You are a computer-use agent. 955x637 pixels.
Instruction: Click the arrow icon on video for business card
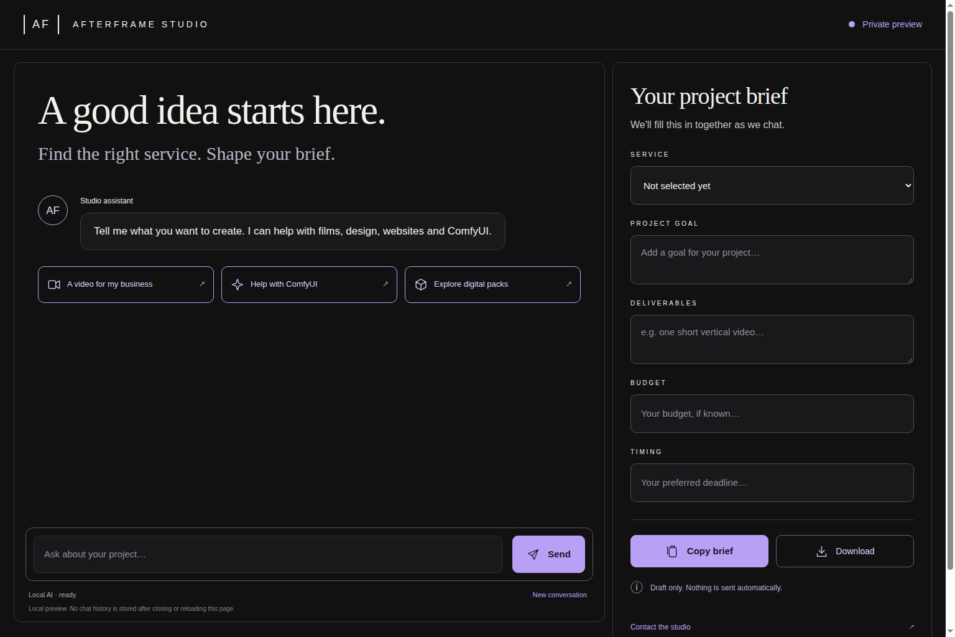coord(202,284)
